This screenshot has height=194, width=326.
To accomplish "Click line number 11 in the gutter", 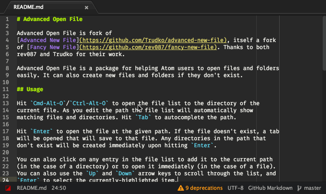I will click(6, 89).
